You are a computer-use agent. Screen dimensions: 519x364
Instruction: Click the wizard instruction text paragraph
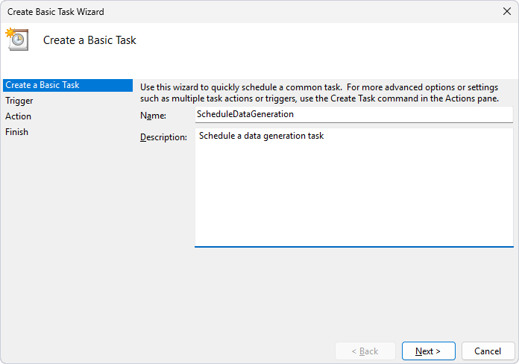(319, 92)
